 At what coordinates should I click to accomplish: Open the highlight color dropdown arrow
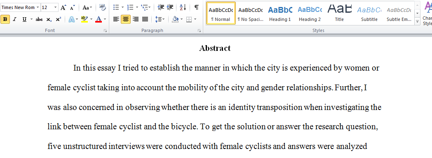pos(91,19)
